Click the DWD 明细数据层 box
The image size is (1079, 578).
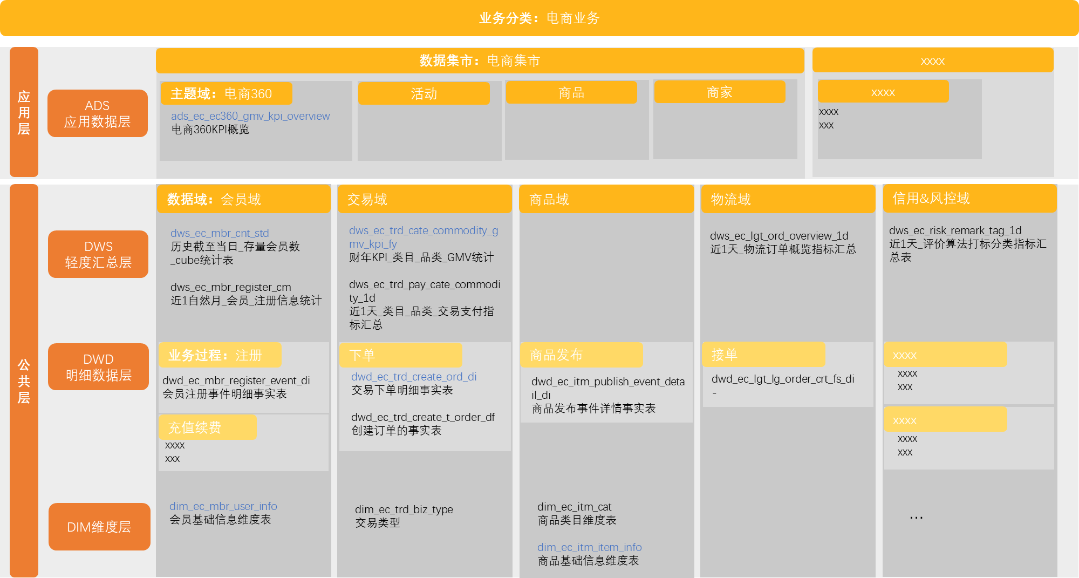98,367
